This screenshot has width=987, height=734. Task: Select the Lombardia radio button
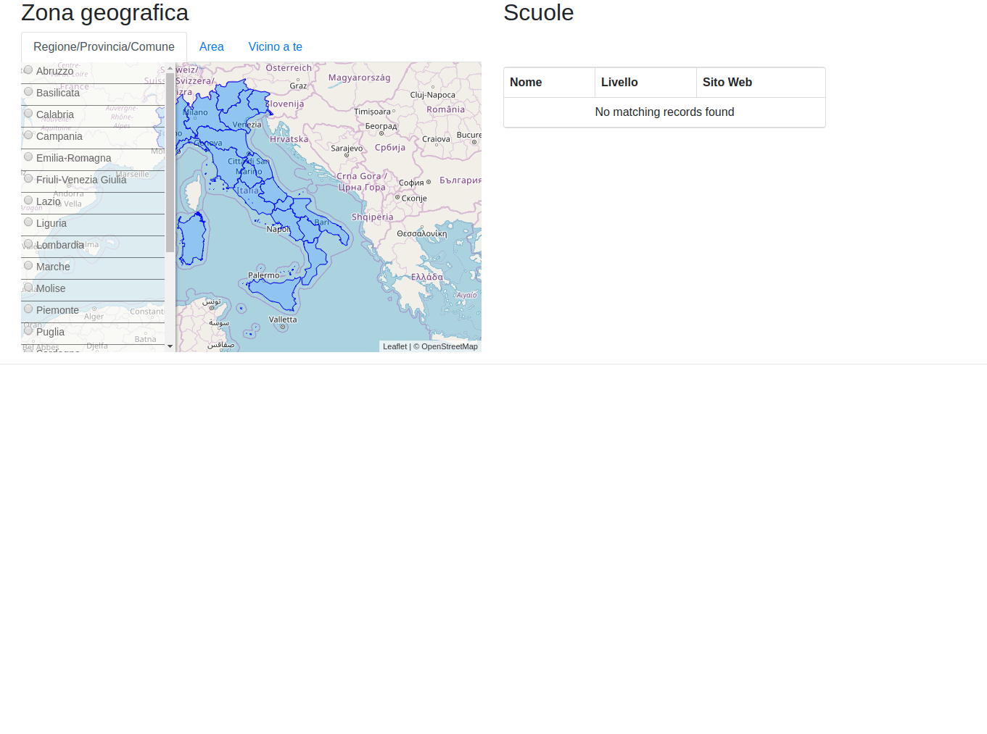pos(28,244)
